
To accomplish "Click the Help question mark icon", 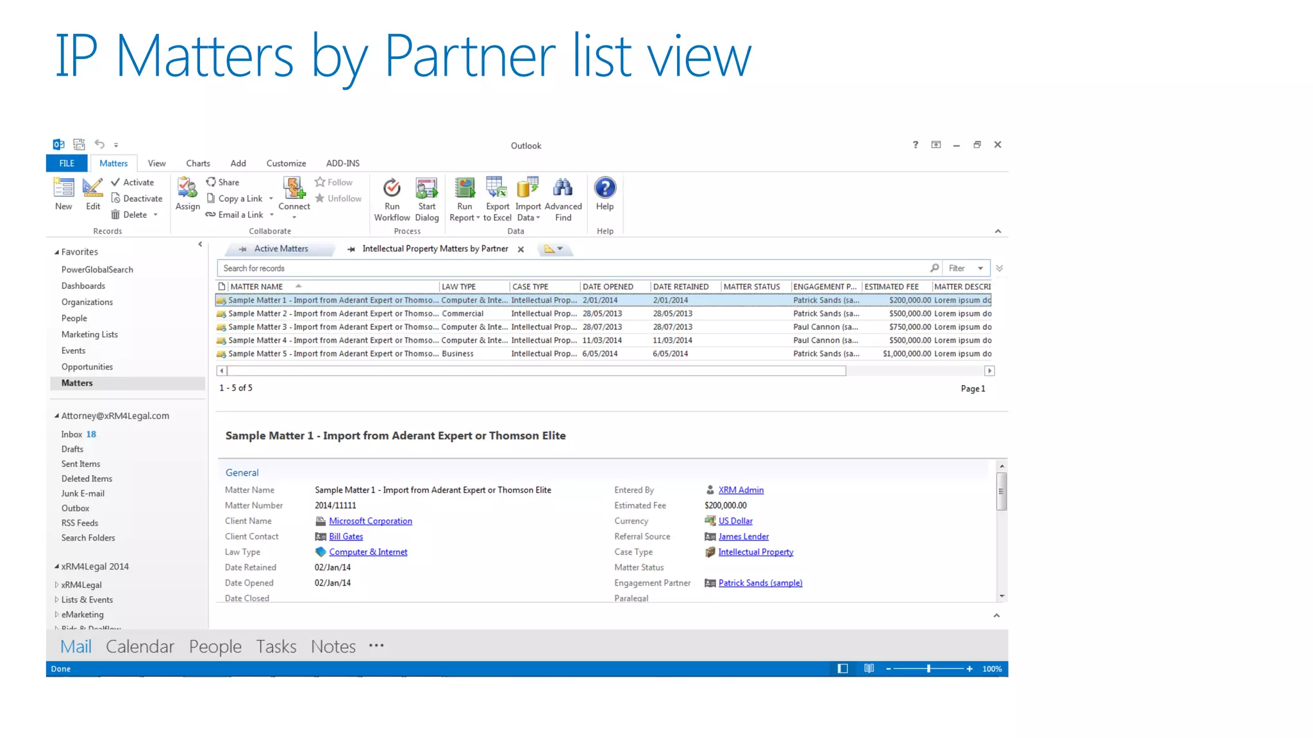I will click(605, 188).
